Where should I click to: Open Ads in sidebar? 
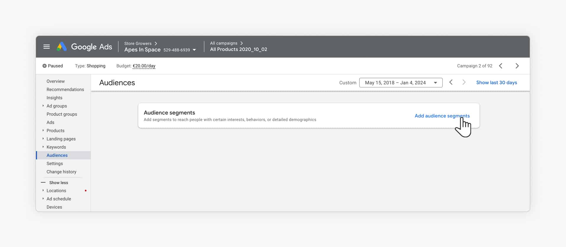(x=50, y=122)
